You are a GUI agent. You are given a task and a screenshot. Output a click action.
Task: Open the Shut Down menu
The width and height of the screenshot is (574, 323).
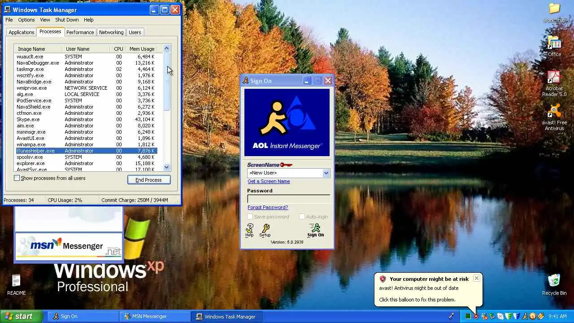(67, 20)
